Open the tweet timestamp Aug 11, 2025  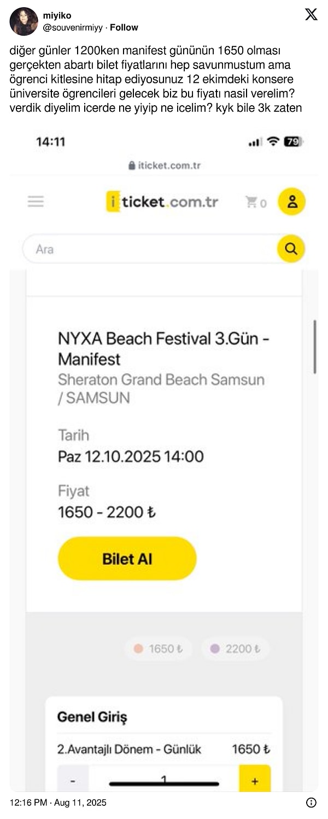point(58,803)
